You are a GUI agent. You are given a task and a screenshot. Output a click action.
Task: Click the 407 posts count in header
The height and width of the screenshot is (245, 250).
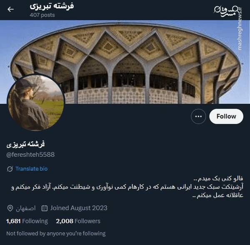(42, 15)
